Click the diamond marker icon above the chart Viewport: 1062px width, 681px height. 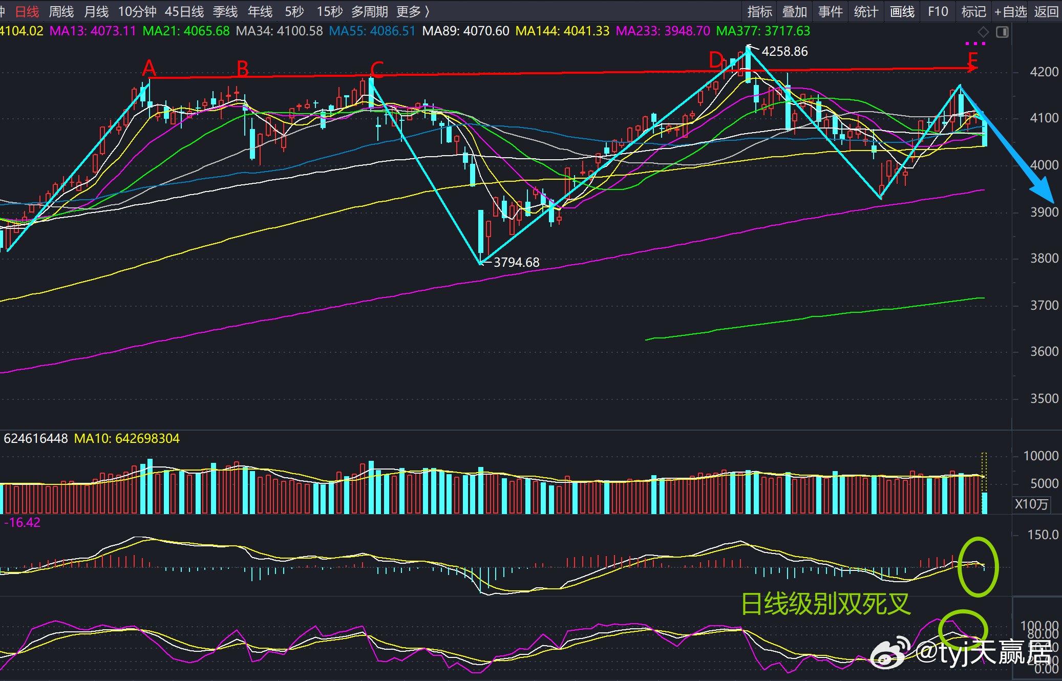[983, 32]
